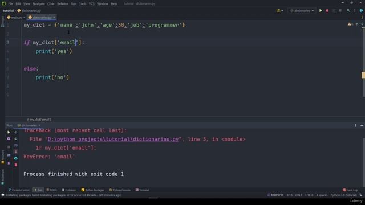Click the 4 spaces indent indicator
This screenshot has width=365, height=205.
coord(322,195)
